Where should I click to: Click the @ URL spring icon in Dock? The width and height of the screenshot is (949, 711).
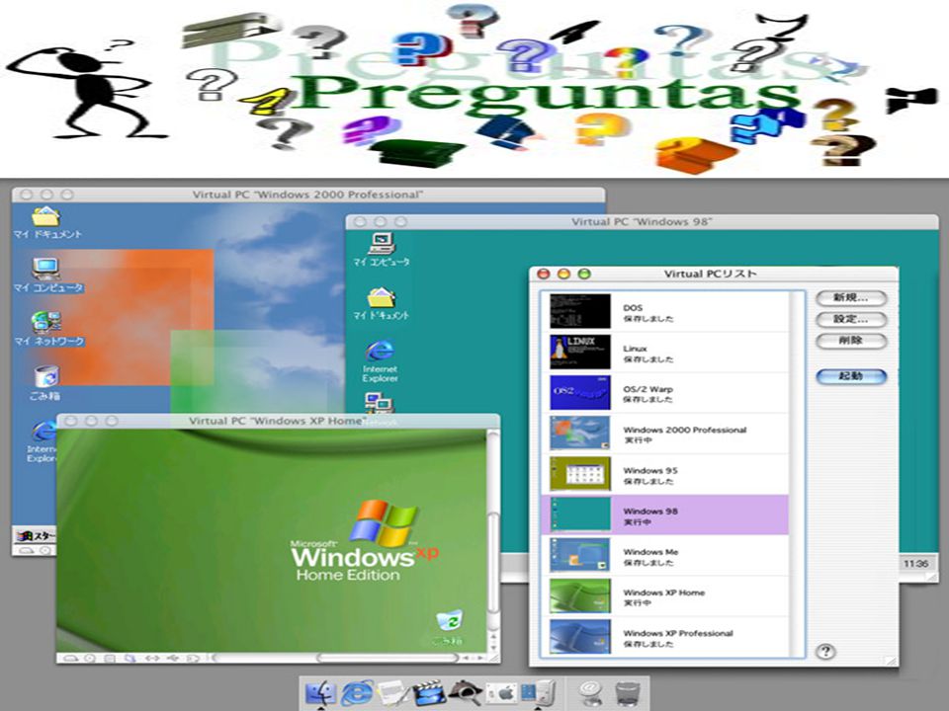pyautogui.click(x=591, y=691)
